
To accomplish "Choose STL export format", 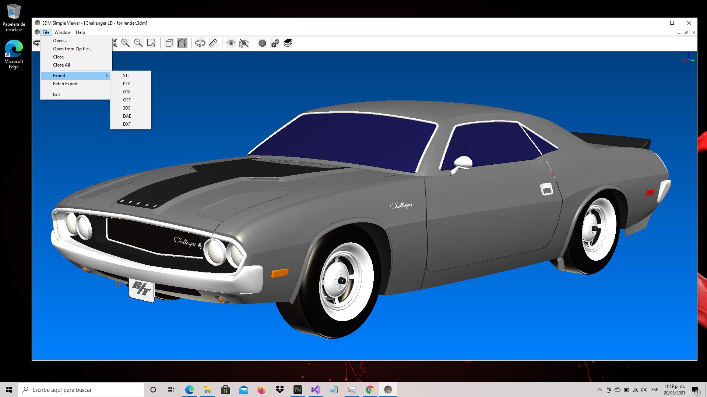I will 126,76.
